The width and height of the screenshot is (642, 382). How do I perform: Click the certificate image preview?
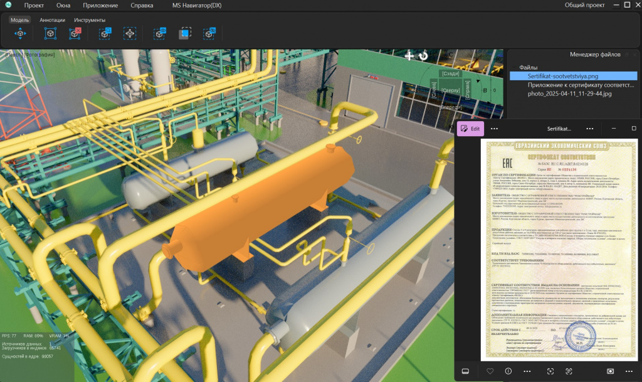pos(559,250)
